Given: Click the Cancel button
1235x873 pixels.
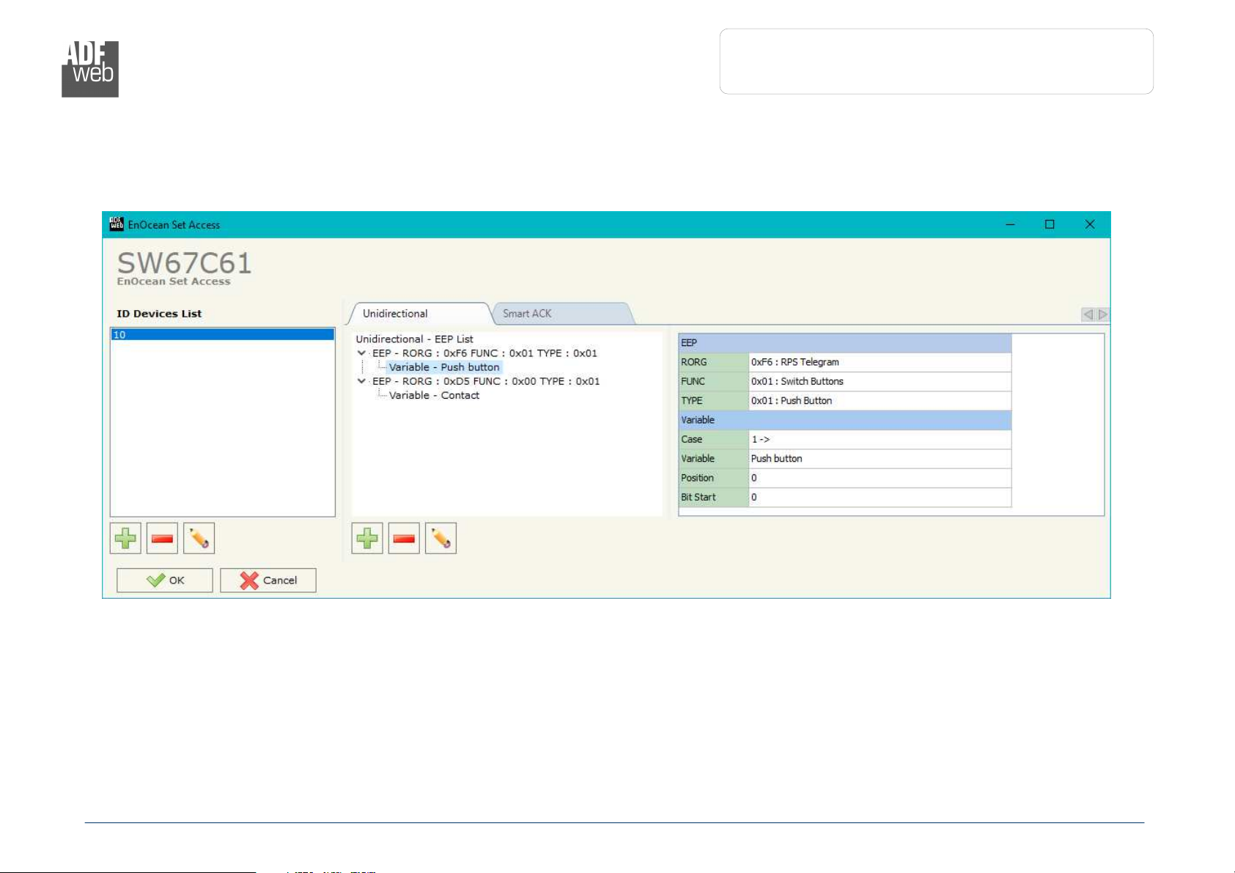Looking at the screenshot, I should pos(268,580).
